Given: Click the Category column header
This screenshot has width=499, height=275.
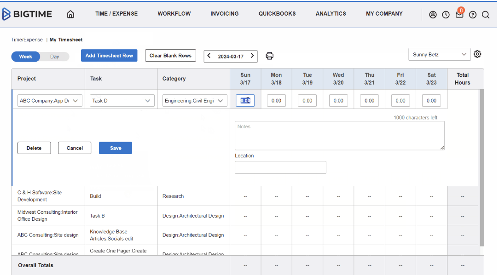Looking at the screenshot, I should (x=194, y=79).
